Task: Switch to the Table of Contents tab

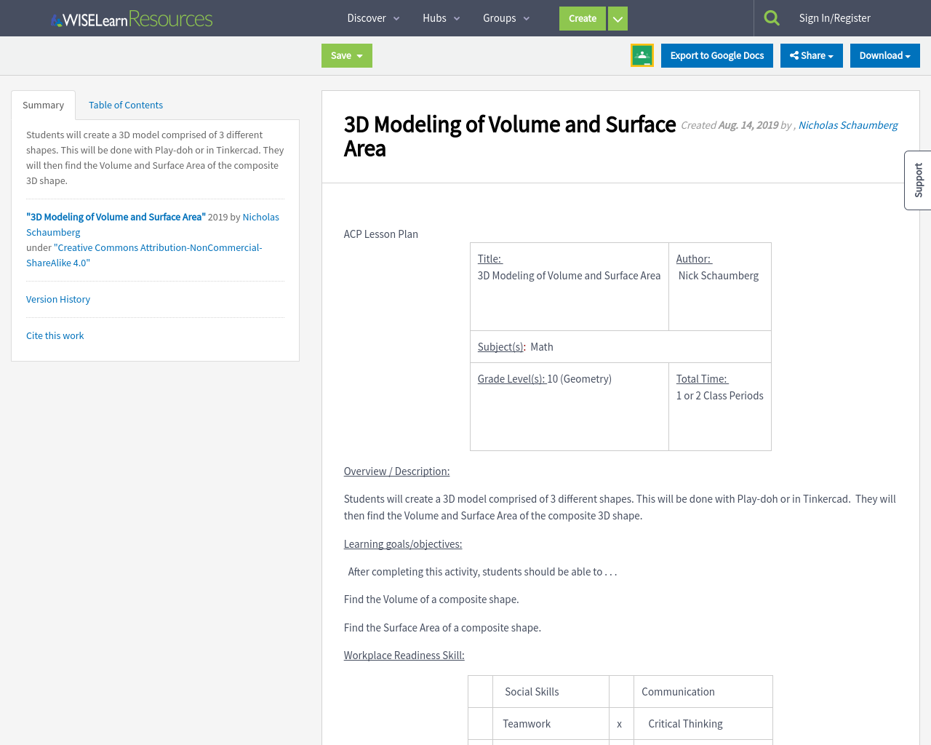Action: click(125, 105)
